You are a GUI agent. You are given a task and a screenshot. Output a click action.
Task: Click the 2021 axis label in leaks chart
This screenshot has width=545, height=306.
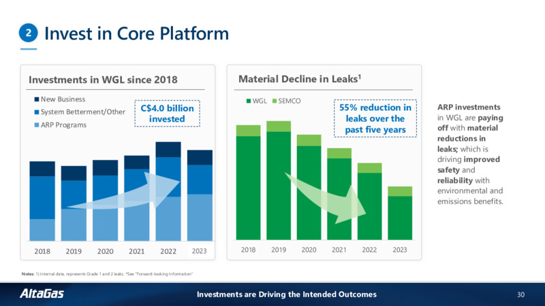[x=339, y=250]
